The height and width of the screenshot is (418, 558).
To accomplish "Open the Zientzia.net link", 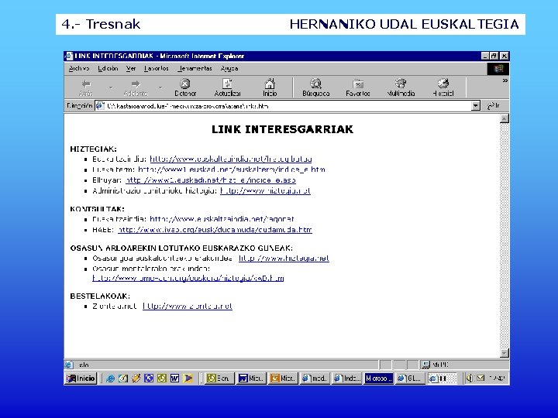I will (x=188, y=306).
